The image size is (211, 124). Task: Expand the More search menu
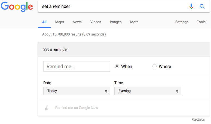134,22
